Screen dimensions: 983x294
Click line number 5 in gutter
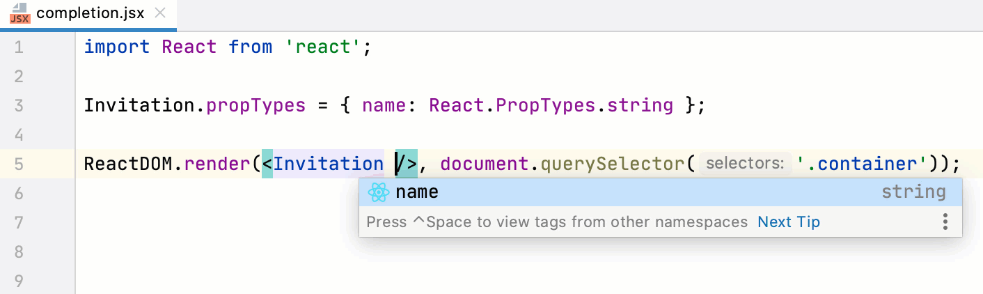tap(18, 164)
